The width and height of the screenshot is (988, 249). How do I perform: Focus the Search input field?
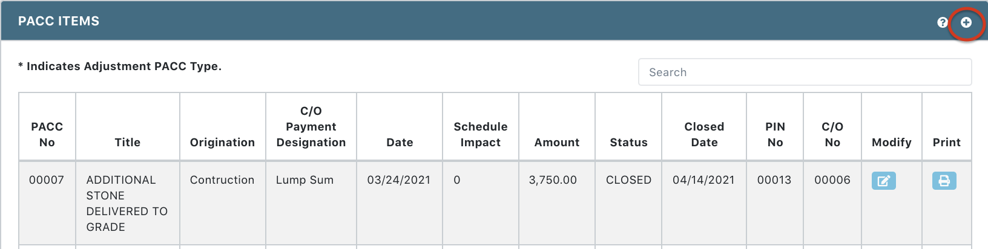(805, 72)
